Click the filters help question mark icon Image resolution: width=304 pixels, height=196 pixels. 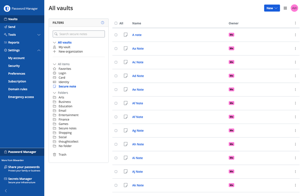click(102, 23)
